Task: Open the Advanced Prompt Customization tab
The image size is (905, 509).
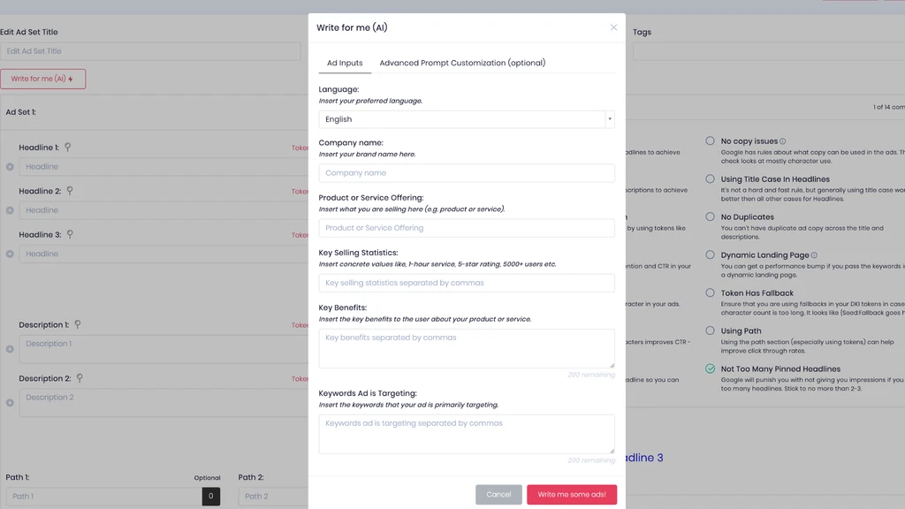Action: (462, 64)
